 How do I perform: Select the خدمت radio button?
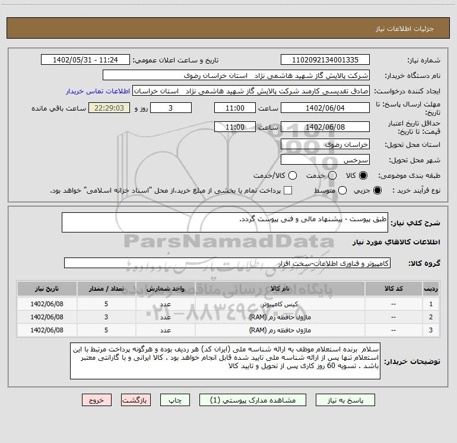(x=332, y=175)
